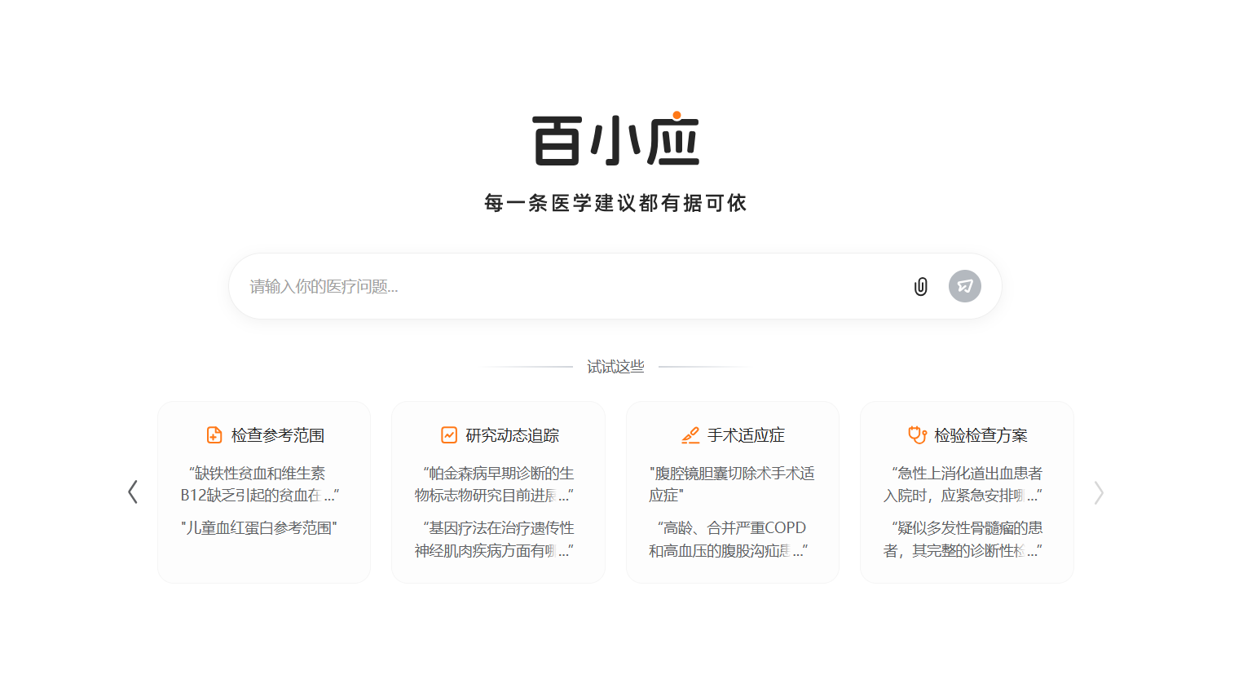
Task: Click the 手术适应症 card title
Action: click(x=746, y=435)
